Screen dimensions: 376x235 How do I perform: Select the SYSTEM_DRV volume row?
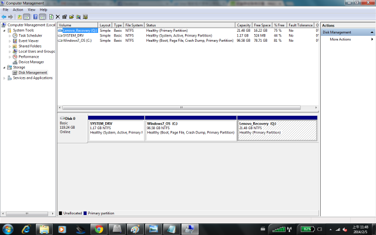188,35
